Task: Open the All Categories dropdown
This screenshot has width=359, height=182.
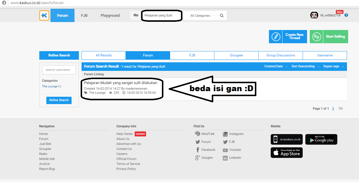Action: pyautogui.click(x=202, y=16)
